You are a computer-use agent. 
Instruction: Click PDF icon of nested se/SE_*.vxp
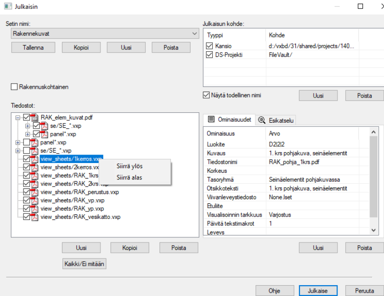pyautogui.click(x=45, y=126)
